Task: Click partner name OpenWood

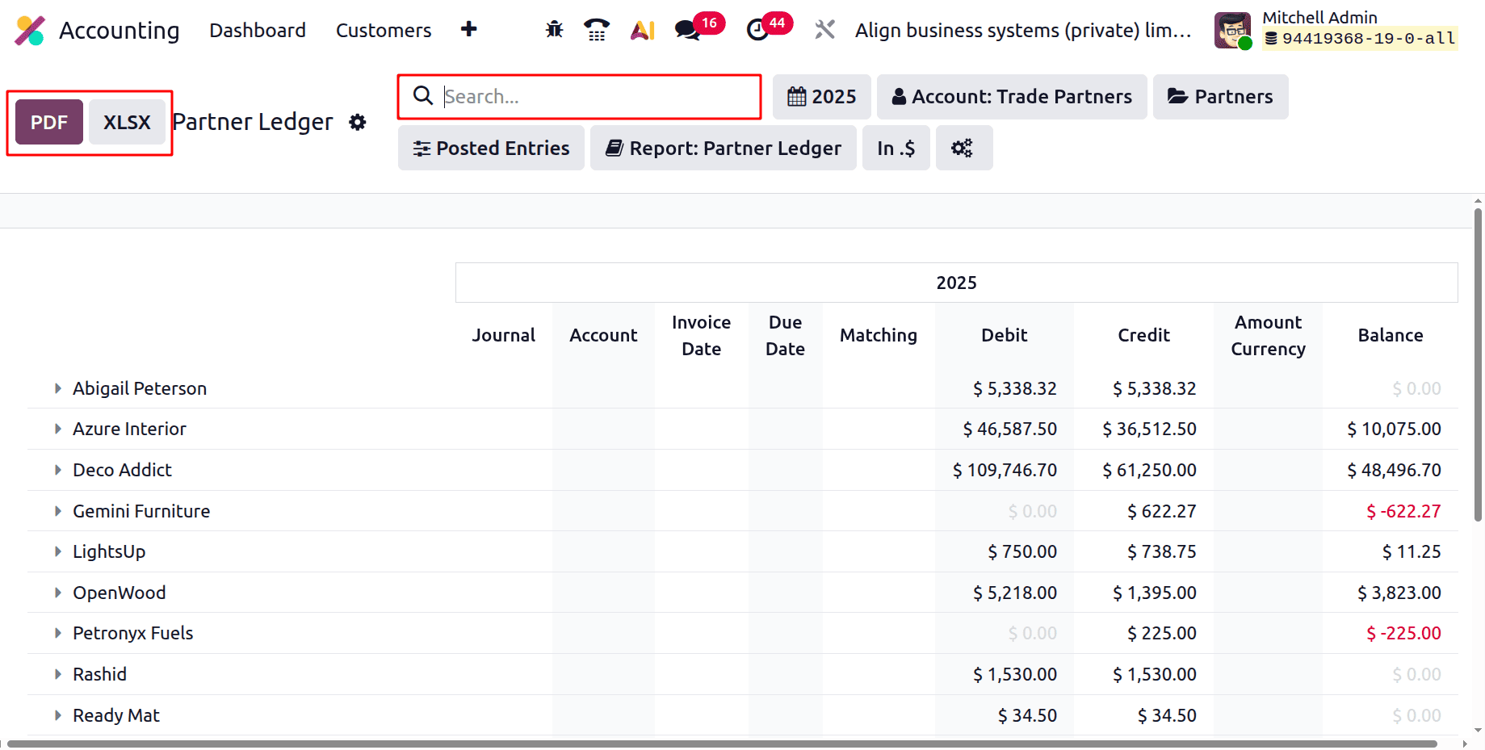Action: [120, 593]
